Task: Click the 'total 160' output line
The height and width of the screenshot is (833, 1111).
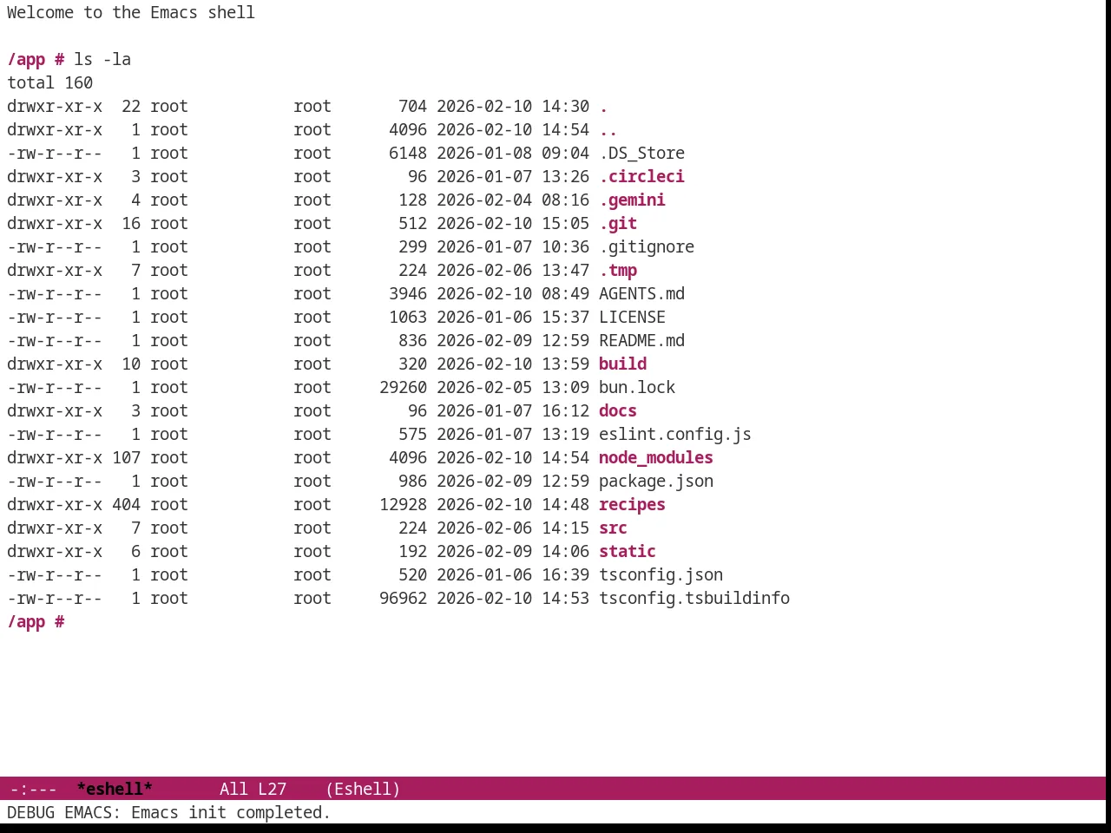Action: [49, 82]
